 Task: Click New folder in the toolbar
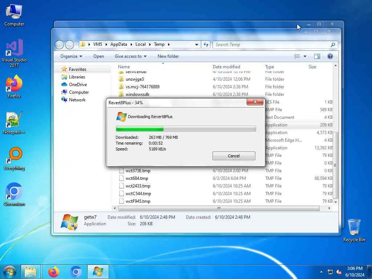[168, 56]
